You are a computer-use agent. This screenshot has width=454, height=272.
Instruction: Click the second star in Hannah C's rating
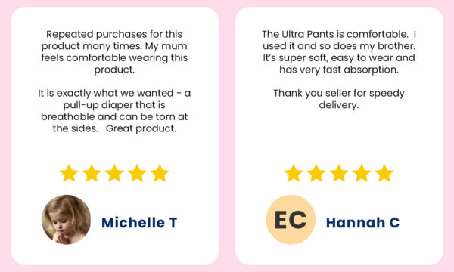[316, 173]
